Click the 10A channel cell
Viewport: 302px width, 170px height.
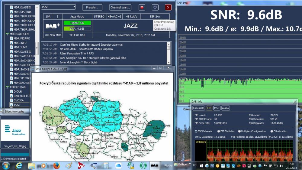click(48, 17)
